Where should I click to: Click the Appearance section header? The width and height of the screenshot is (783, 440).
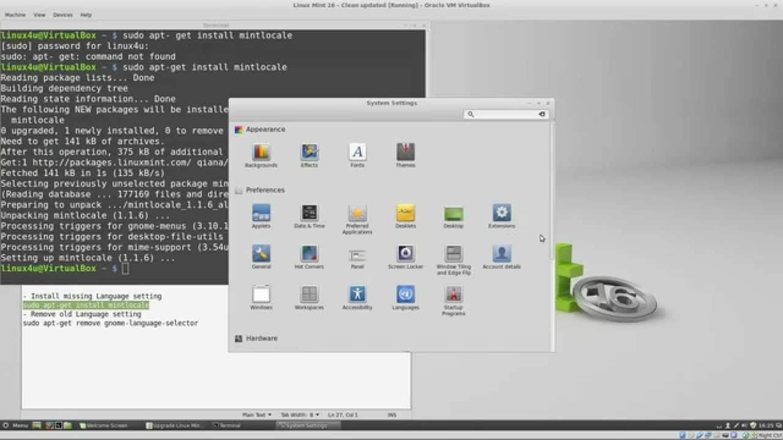click(x=261, y=130)
